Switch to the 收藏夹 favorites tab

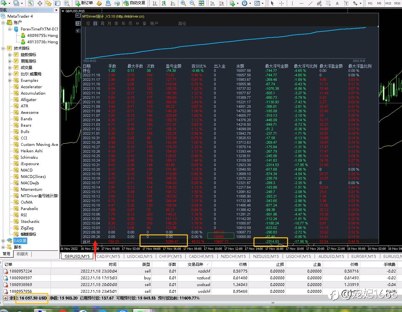coord(22,254)
